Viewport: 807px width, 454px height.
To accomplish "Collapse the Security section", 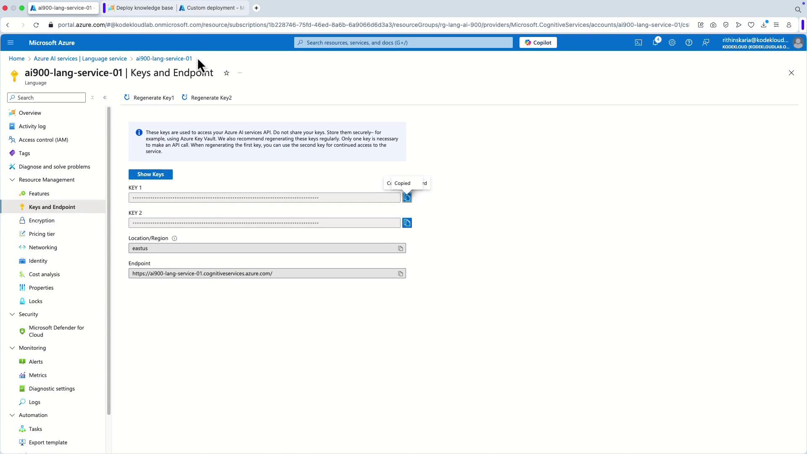I will (12, 314).
